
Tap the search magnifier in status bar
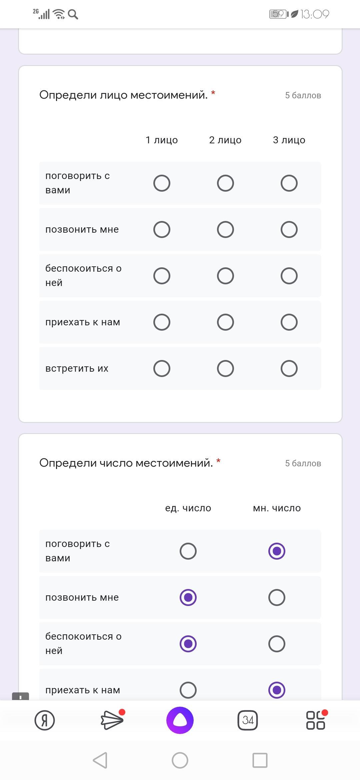click(x=73, y=14)
